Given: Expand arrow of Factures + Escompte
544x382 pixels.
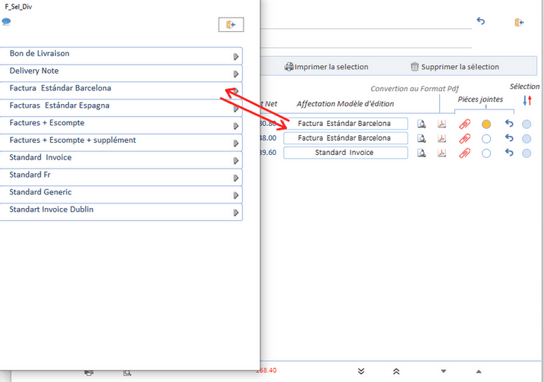Looking at the screenshot, I should [x=236, y=126].
